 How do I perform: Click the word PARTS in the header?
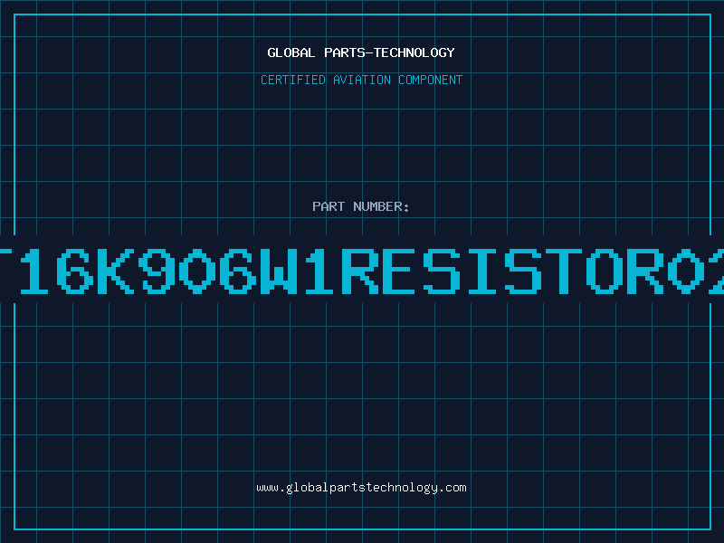click(x=345, y=52)
